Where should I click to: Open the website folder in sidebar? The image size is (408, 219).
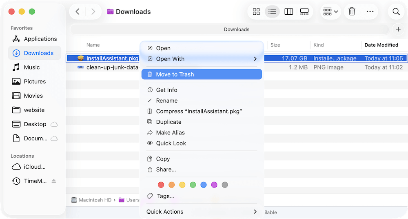tap(35, 110)
